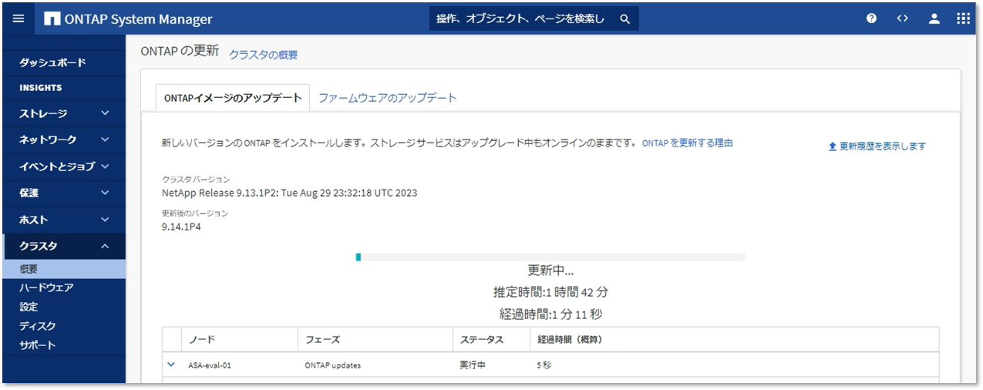Viewport: 983px width, 390px height.
Task: Open the API log code icon
Action: coord(902,19)
